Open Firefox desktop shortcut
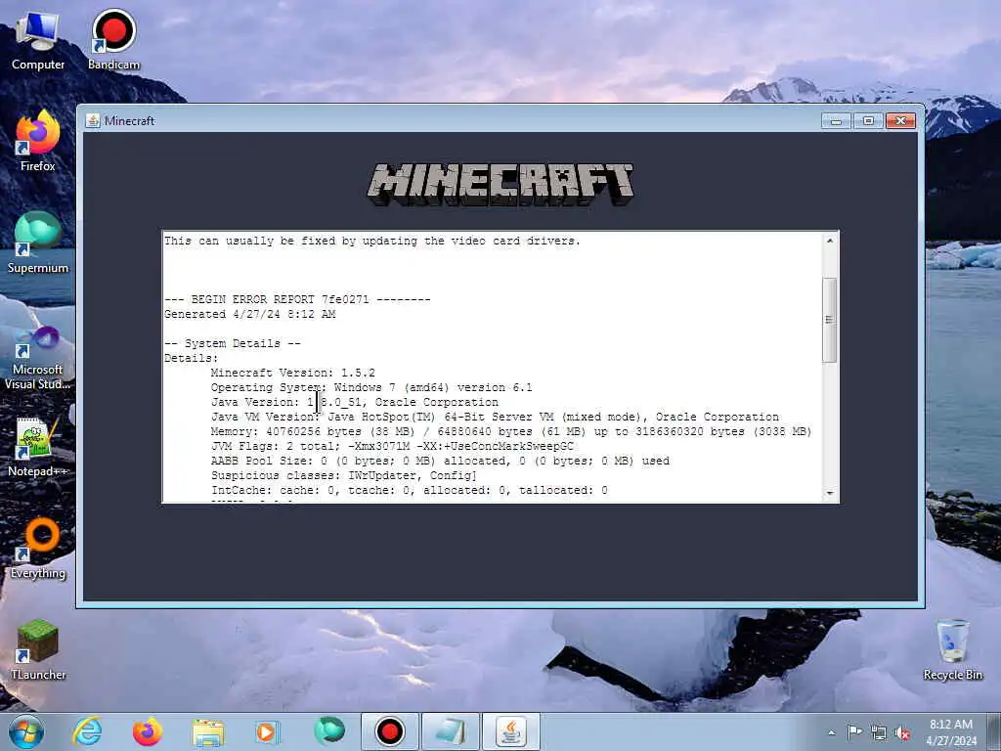This screenshot has height=751, width=1001. pos(38,141)
